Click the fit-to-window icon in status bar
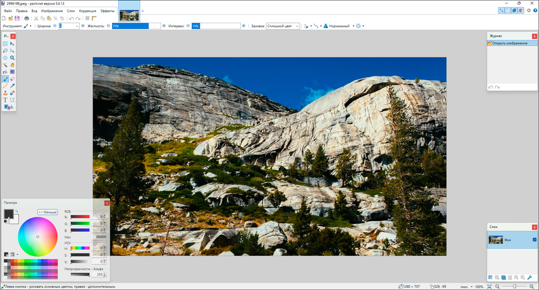Viewport: 539px width, 290px height. click(x=489, y=286)
